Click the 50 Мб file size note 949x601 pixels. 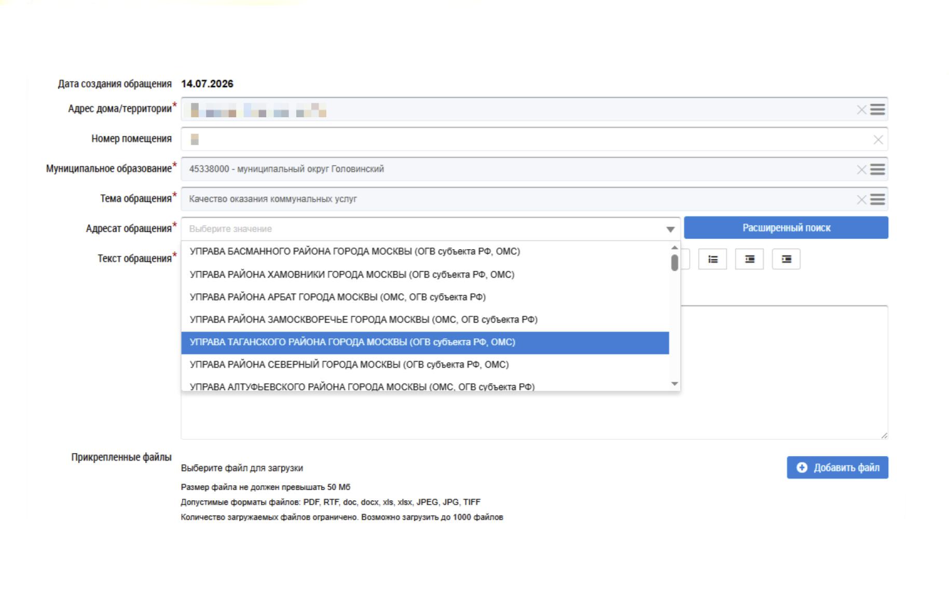pyautogui.click(x=265, y=487)
